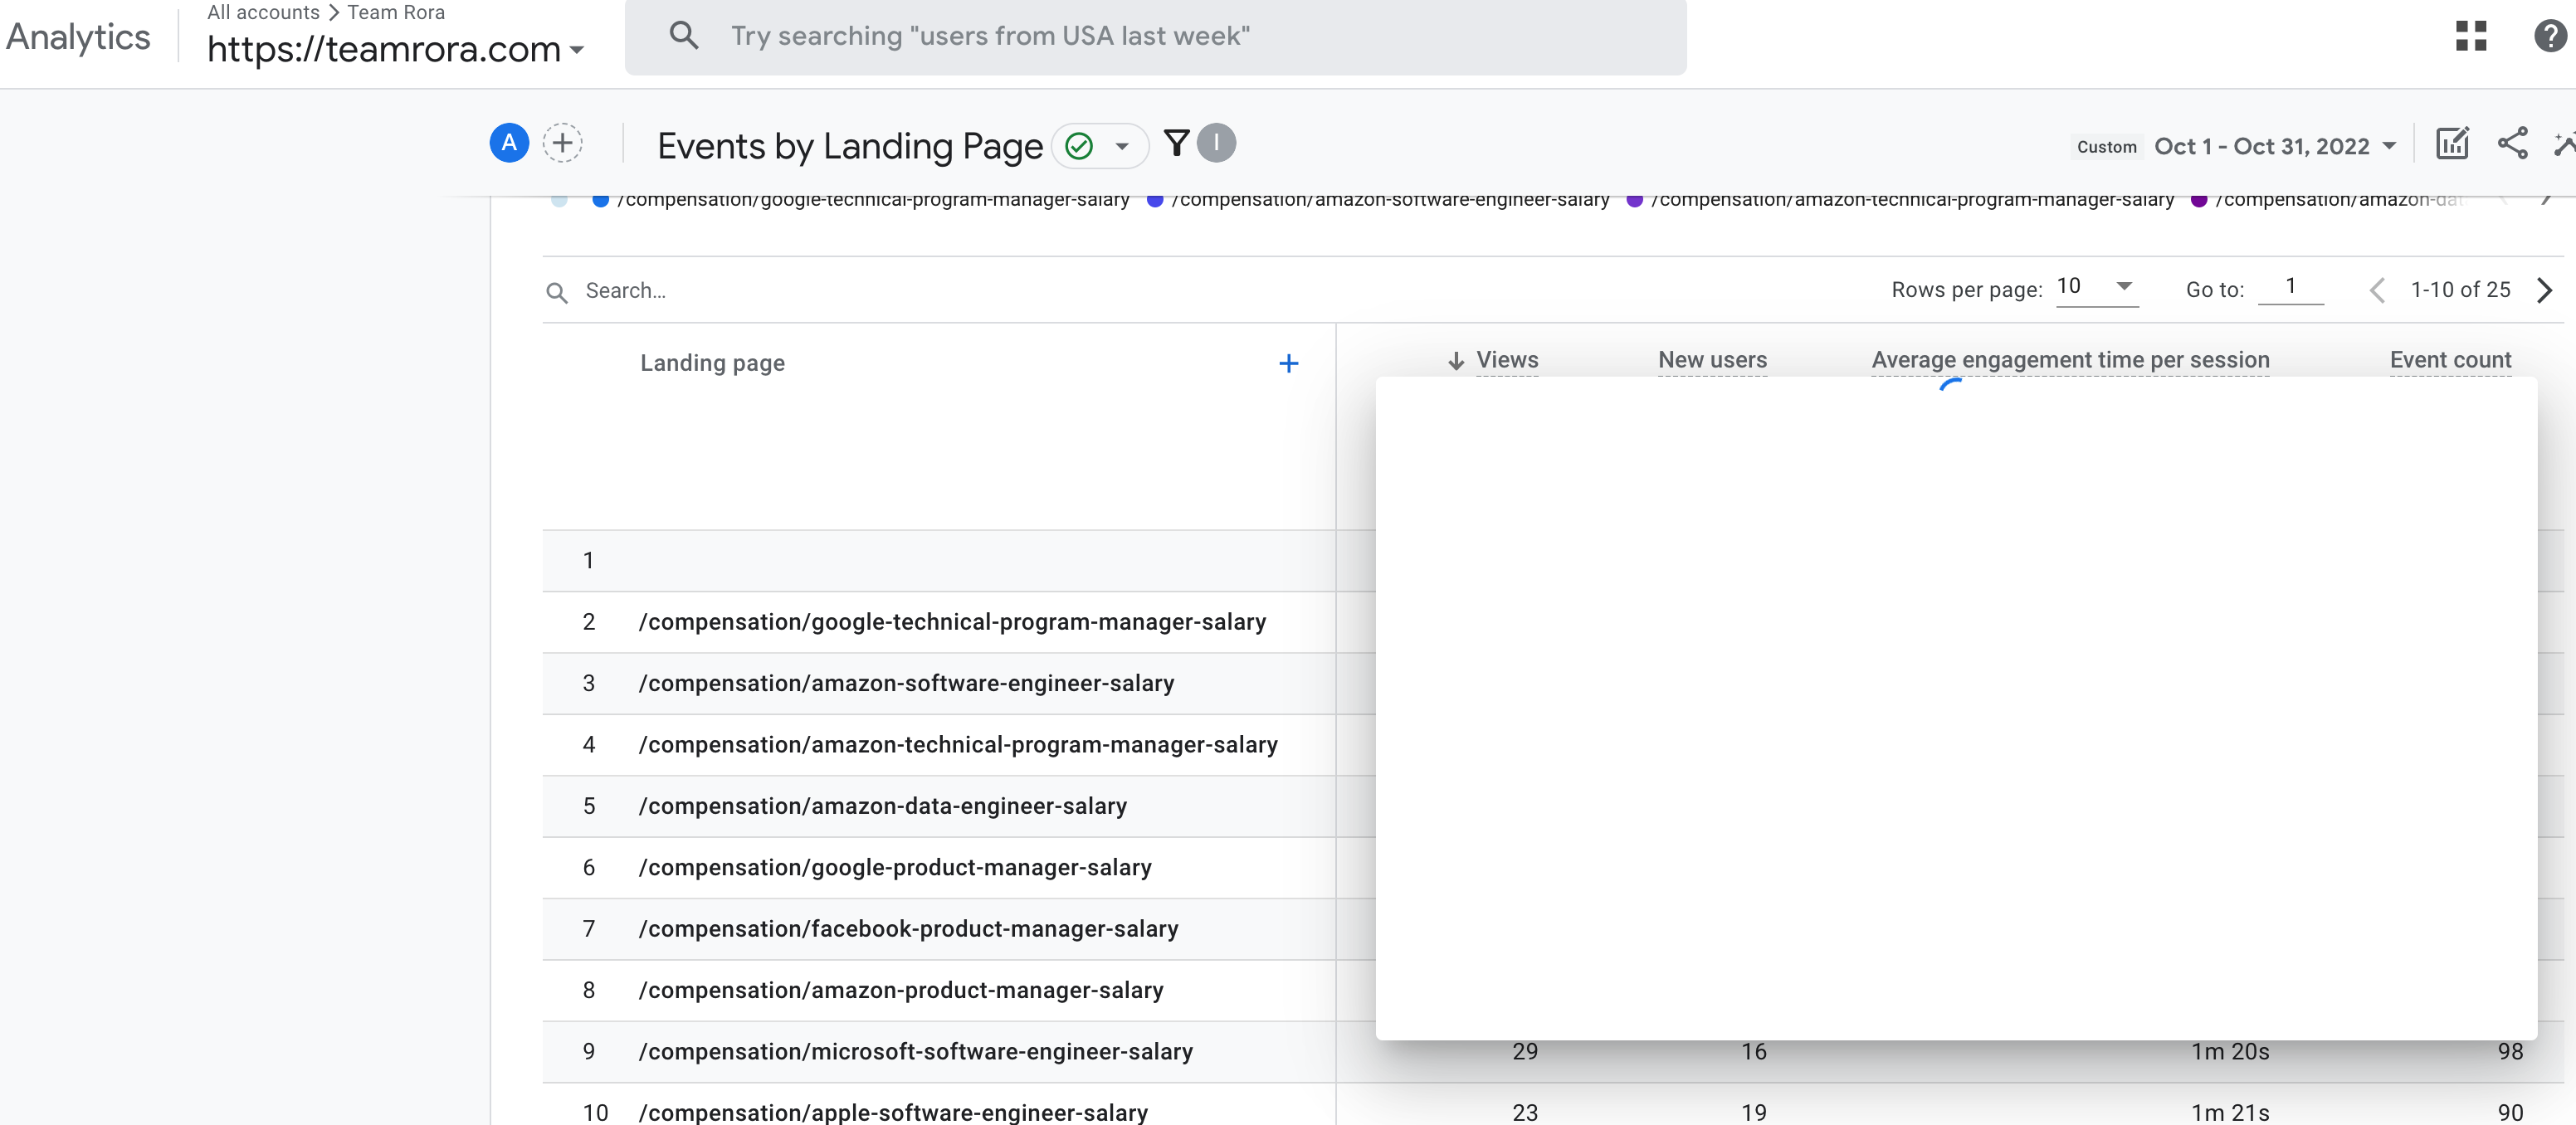2576x1125 pixels.
Task: Toggle the amazon-technical-program-manager-salary legend dot
Action: coord(1634,199)
